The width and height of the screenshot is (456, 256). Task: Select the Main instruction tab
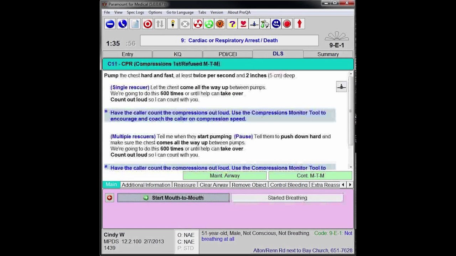coord(111,185)
